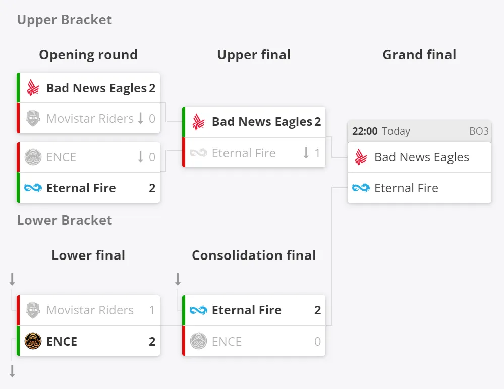504x389 pixels.
Task: Click the down arrow above Consolidation final match
Action: click(178, 279)
